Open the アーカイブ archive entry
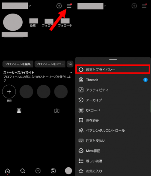Screen dimensions: 151x176 [113, 100]
